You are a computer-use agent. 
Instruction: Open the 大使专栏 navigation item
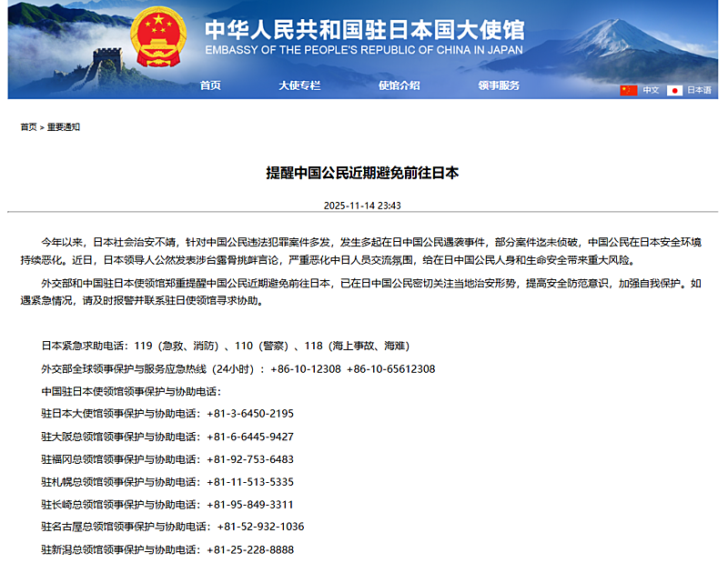299,85
